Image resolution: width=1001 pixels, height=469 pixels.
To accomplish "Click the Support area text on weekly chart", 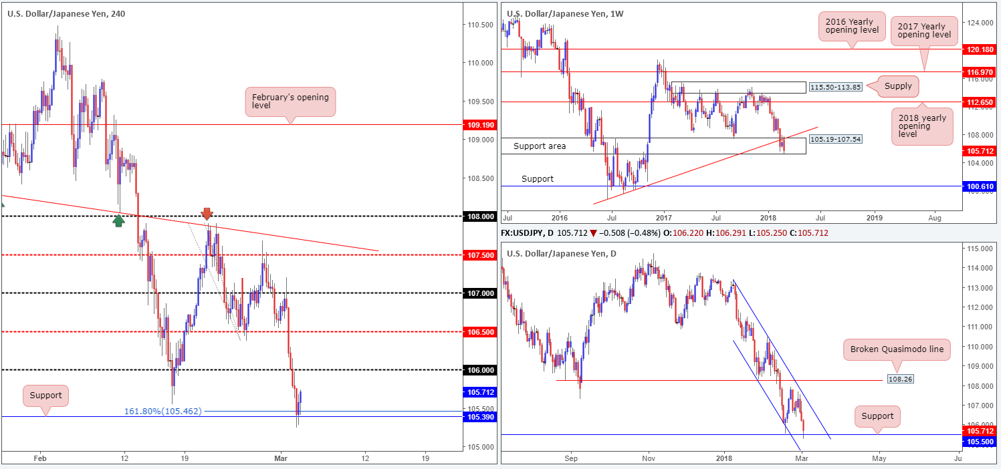I will point(540,146).
